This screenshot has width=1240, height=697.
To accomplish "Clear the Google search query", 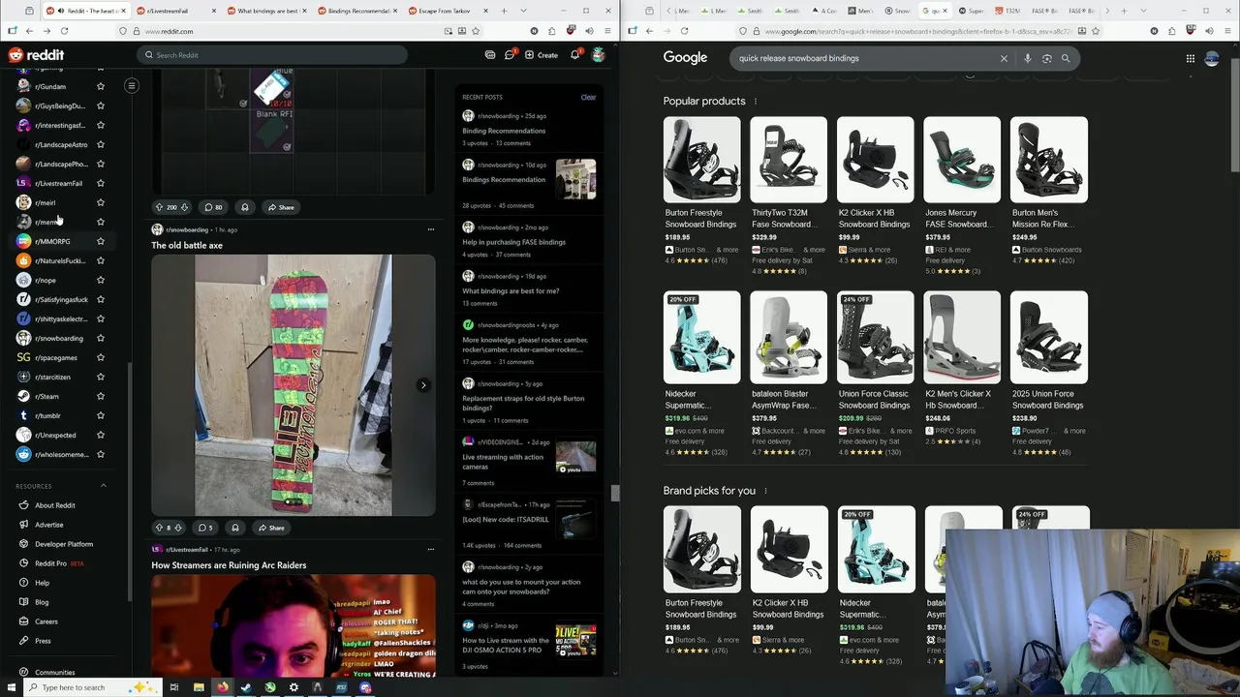I will pos(1004,58).
